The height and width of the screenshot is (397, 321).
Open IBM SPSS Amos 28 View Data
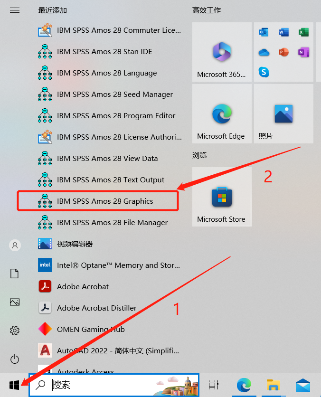click(107, 159)
